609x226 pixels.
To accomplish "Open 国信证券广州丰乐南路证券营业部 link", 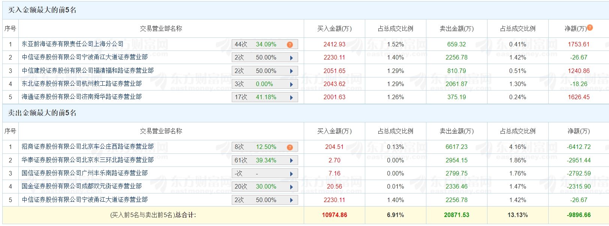I will pyautogui.click(x=85, y=173).
